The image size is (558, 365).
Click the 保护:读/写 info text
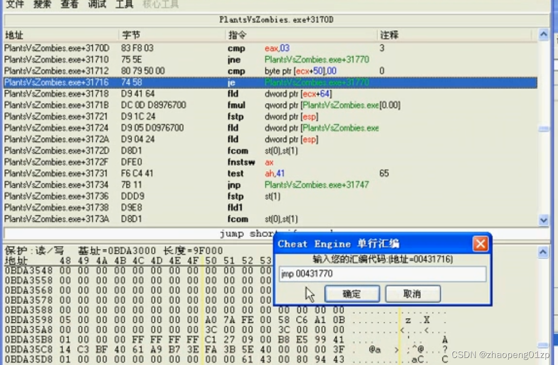pos(34,251)
